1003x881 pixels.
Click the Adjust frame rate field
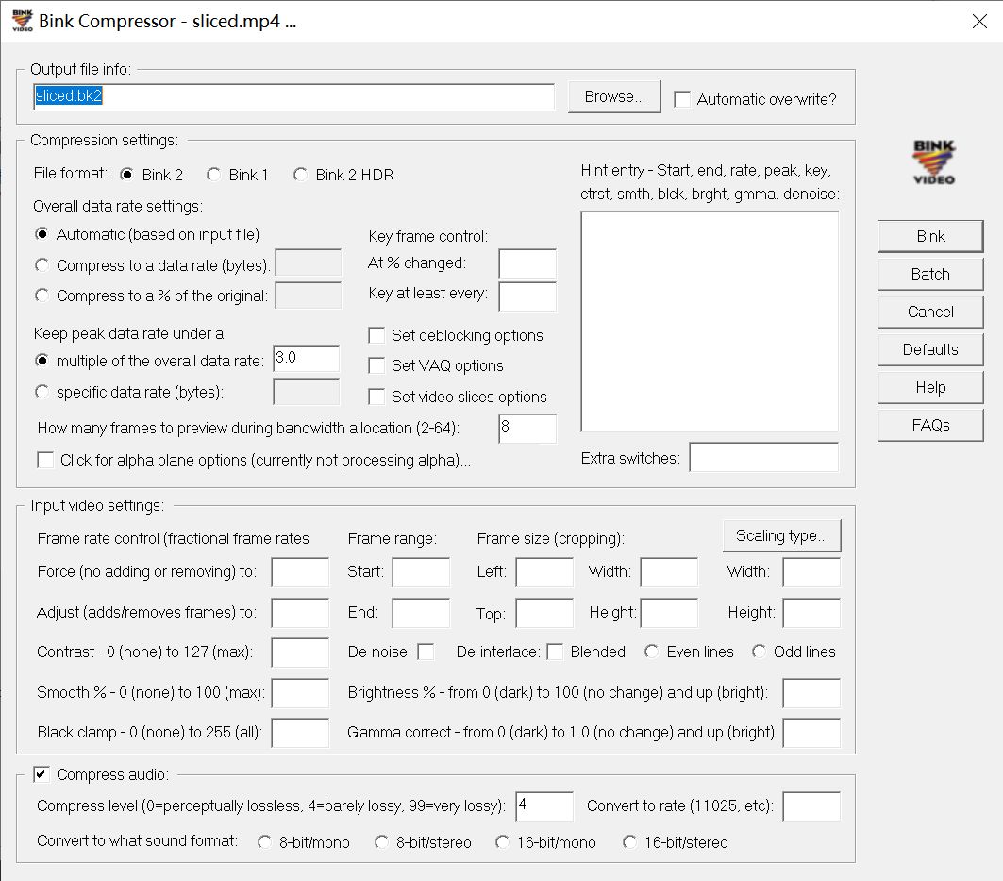click(x=300, y=613)
